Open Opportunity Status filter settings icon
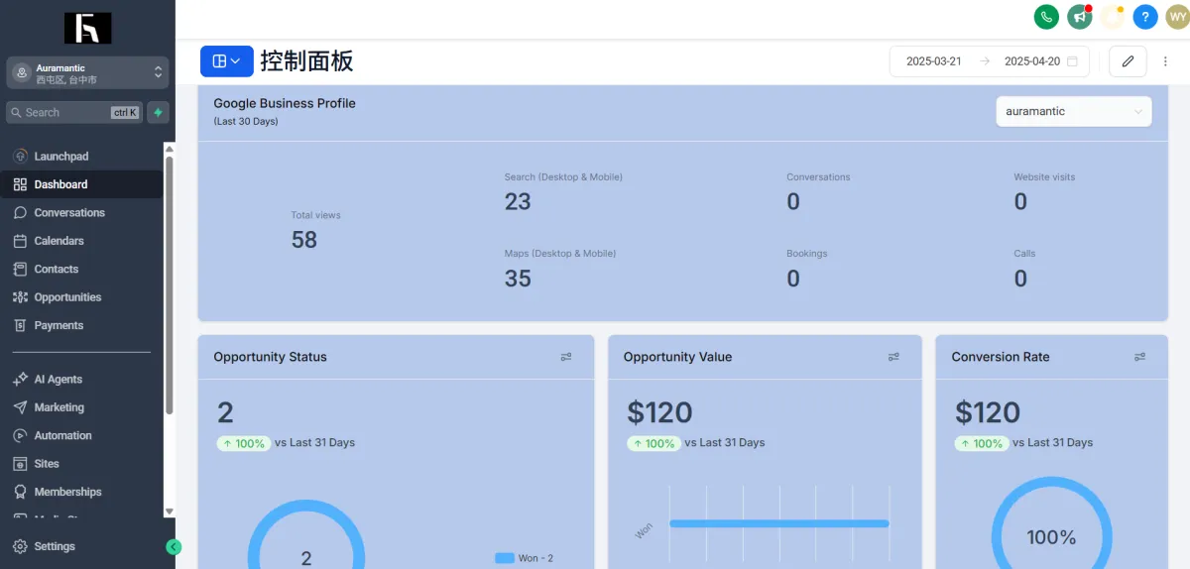 coord(566,357)
